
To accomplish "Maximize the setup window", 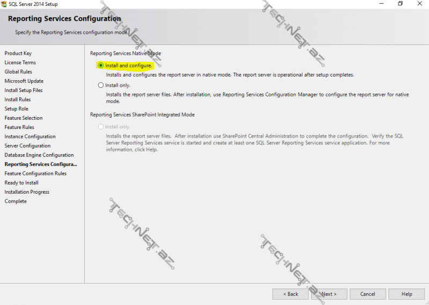I will click(x=400, y=4).
